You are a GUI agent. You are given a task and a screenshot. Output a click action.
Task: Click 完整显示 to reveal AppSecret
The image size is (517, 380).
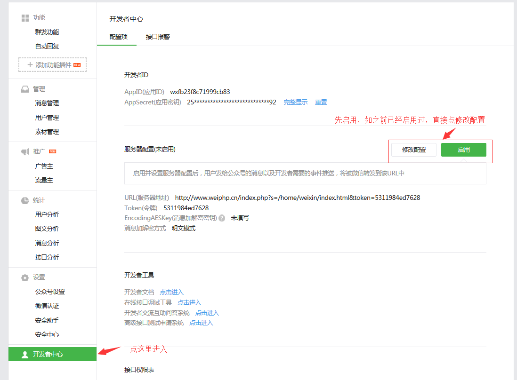pos(295,102)
